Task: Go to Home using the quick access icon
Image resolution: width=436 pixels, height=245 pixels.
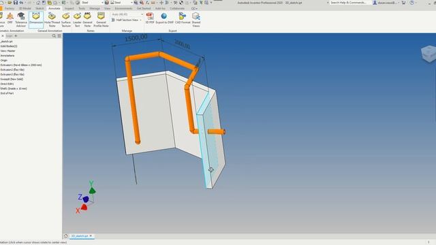Action: [38, 3]
